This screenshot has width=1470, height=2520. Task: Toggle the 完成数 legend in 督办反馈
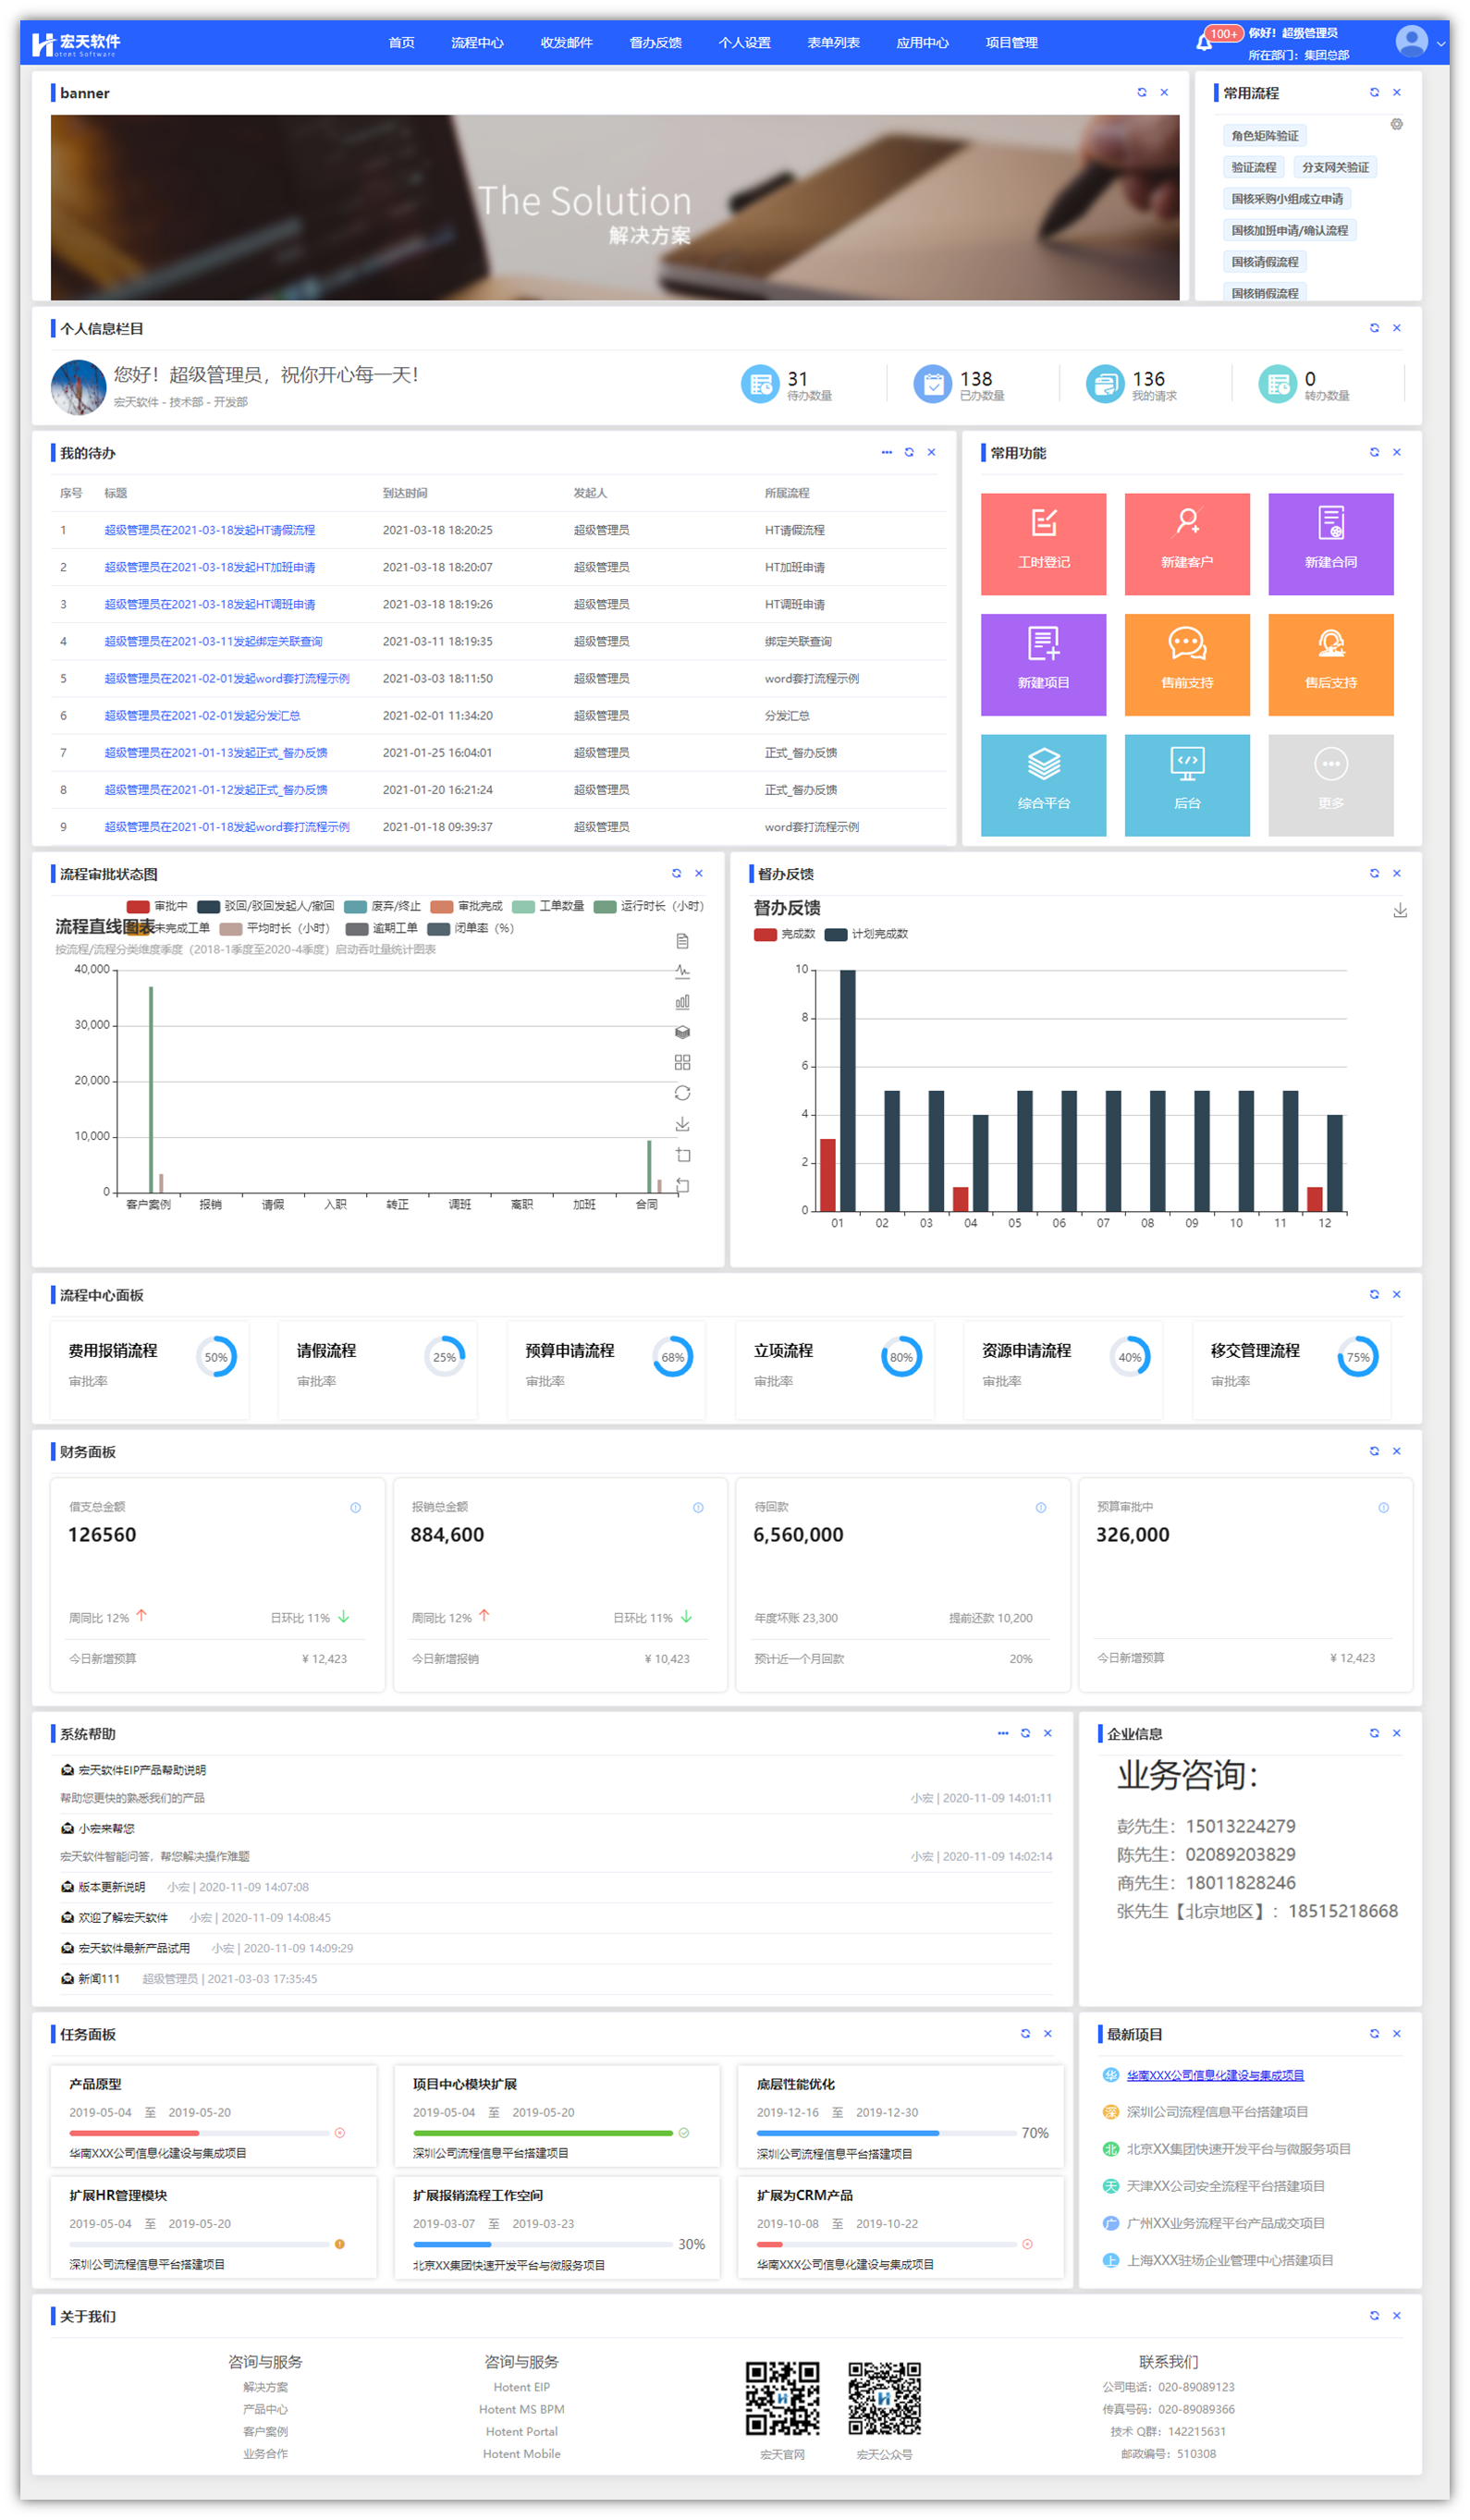point(784,934)
